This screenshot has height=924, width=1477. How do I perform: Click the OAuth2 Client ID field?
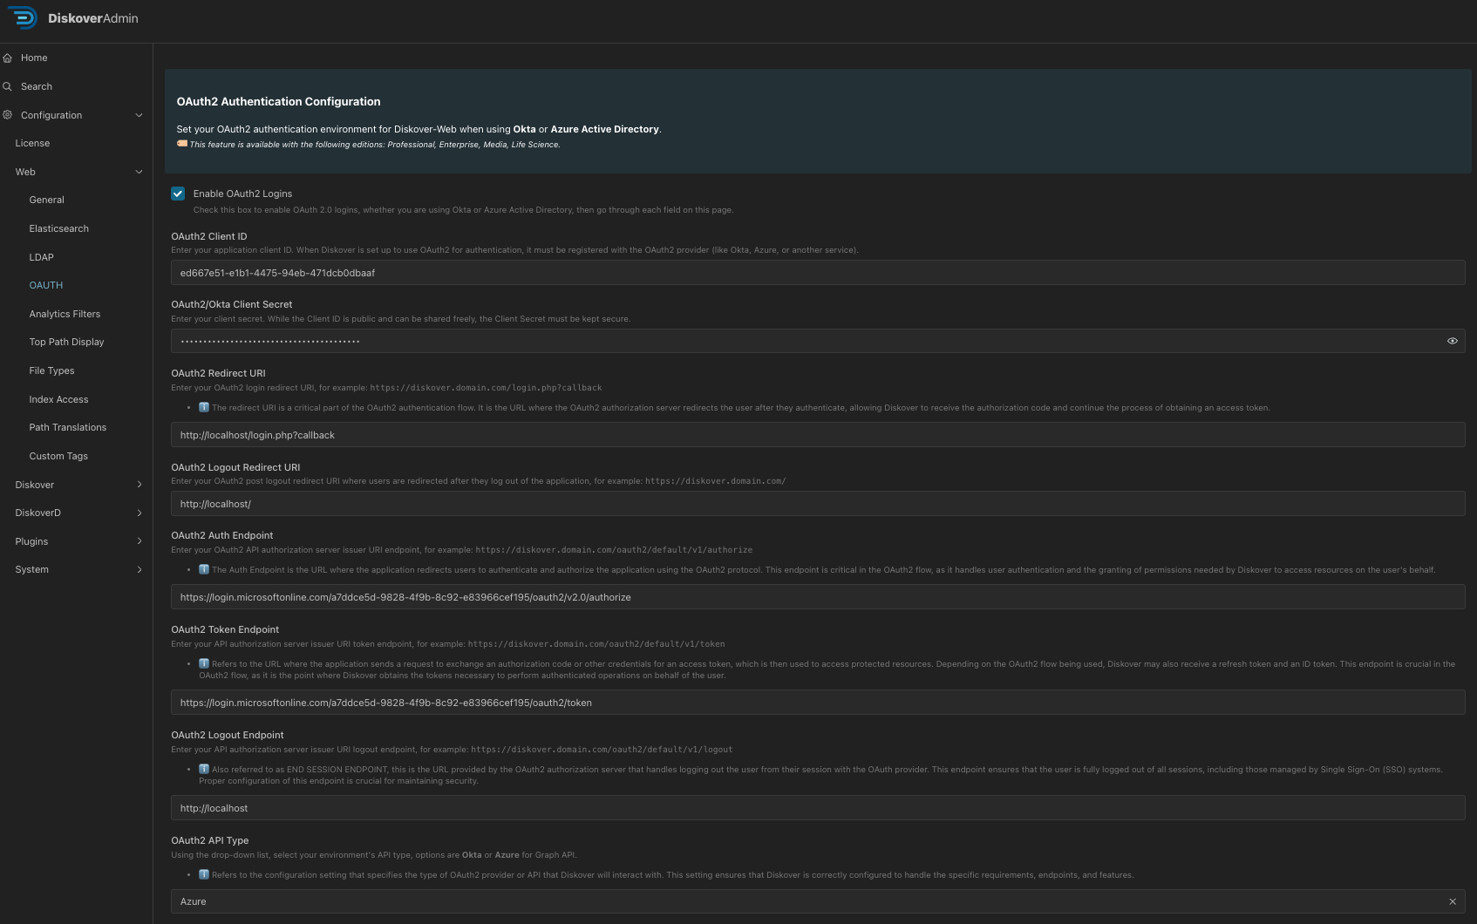(x=818, y=273)
